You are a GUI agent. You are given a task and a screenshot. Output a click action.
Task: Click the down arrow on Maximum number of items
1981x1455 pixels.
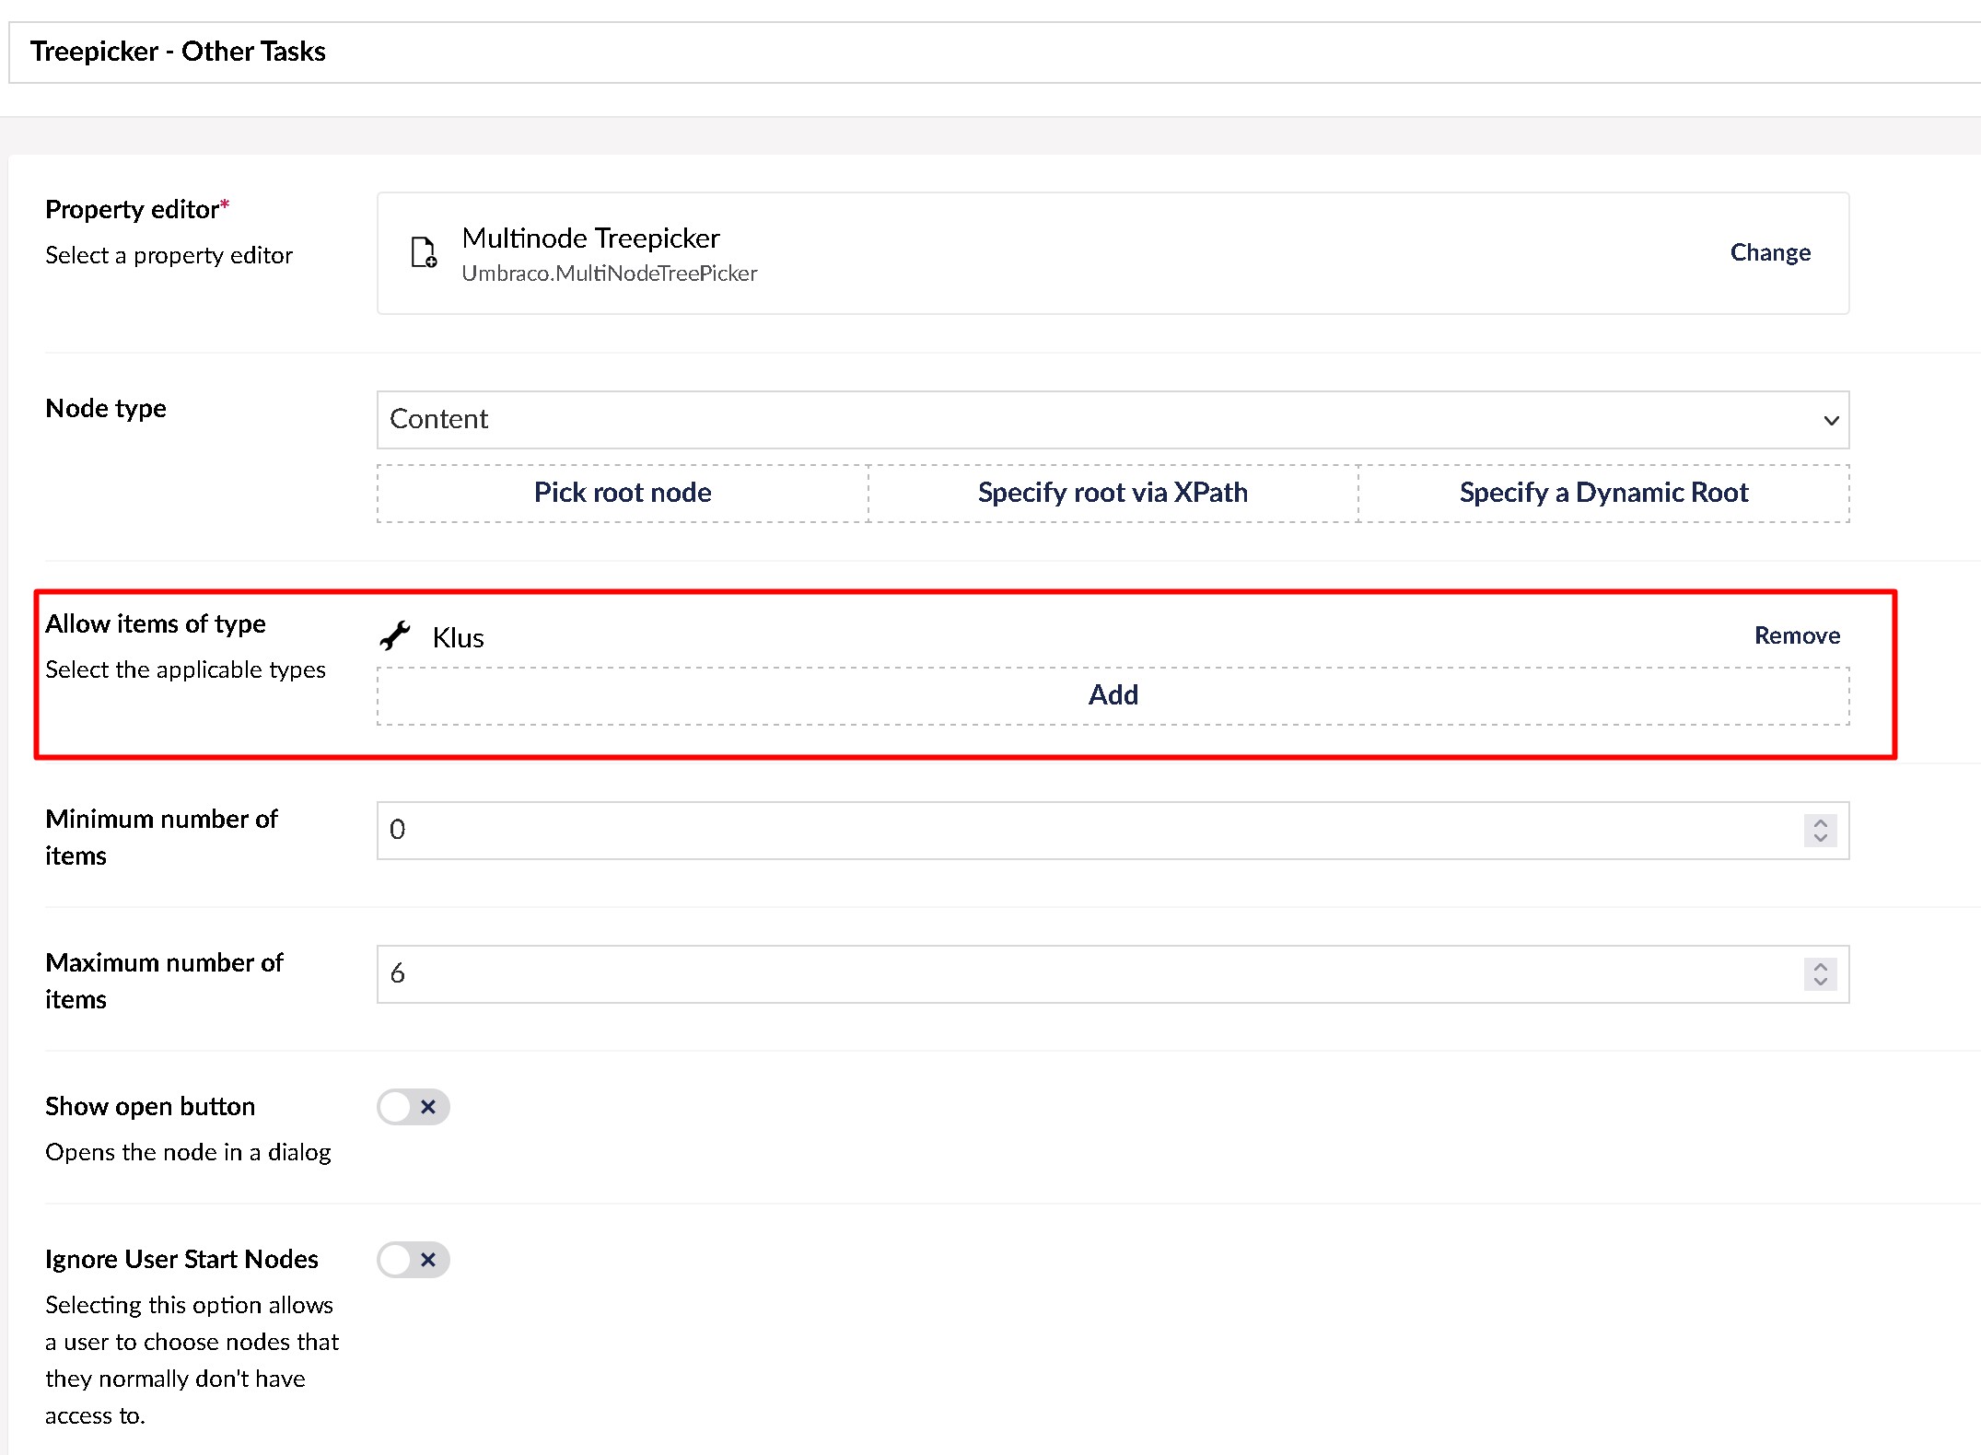coord(1820,982)
